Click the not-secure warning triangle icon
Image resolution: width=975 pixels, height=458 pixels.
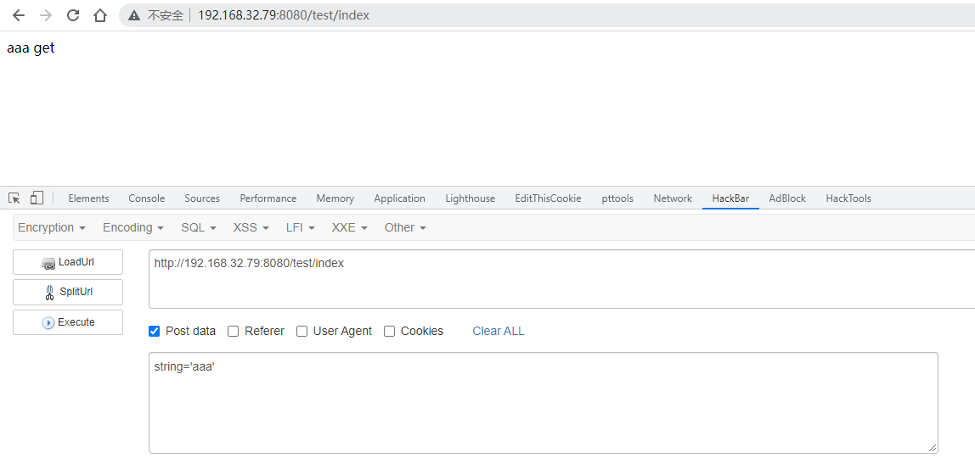133,15
